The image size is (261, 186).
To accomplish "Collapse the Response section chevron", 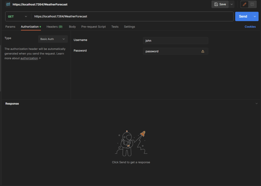I will tap(257, 103).
